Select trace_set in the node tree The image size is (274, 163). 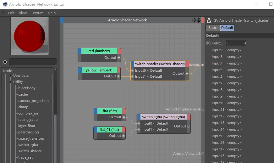[25, 157]
